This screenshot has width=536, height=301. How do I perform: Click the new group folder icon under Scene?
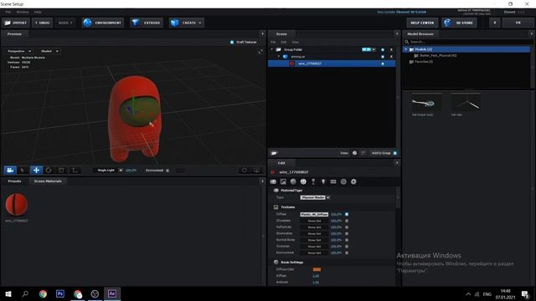pos(274,153)
